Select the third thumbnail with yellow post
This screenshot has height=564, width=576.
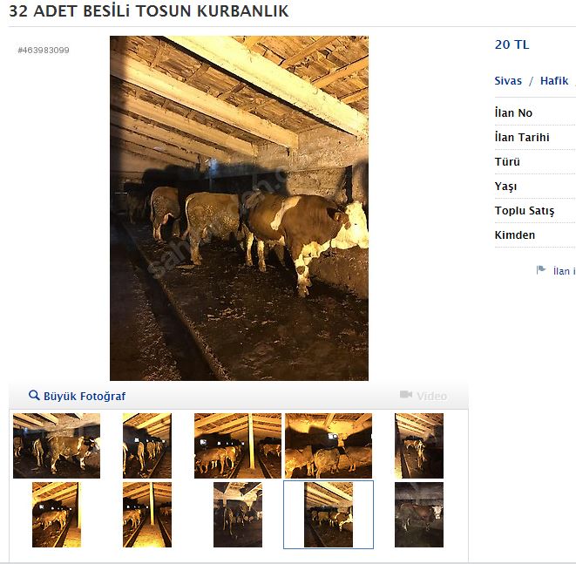(x=238, y=445)
